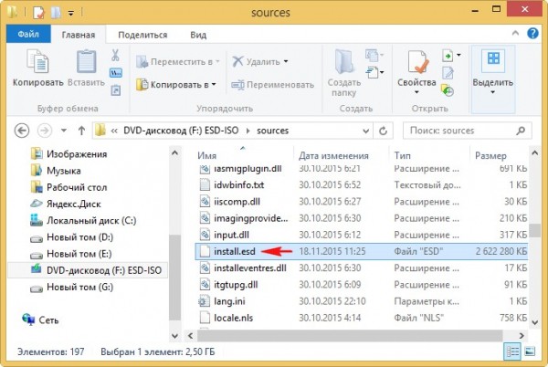Select Локальный диск (C:) in sidebar
This screenshot has width=548, height=367.
pyautogui.click(x=83, y=221)
